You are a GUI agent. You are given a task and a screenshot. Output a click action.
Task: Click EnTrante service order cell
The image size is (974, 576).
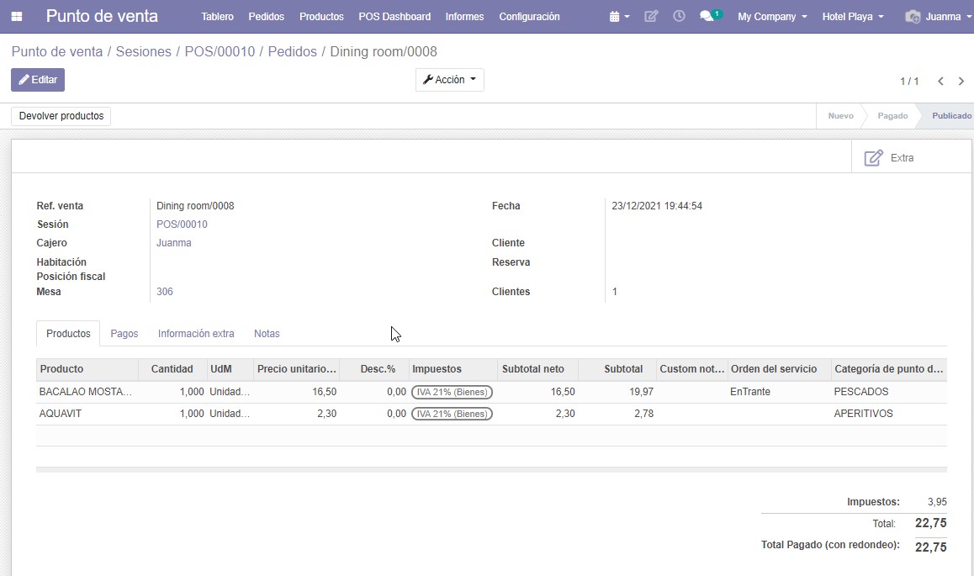[750, 392]
